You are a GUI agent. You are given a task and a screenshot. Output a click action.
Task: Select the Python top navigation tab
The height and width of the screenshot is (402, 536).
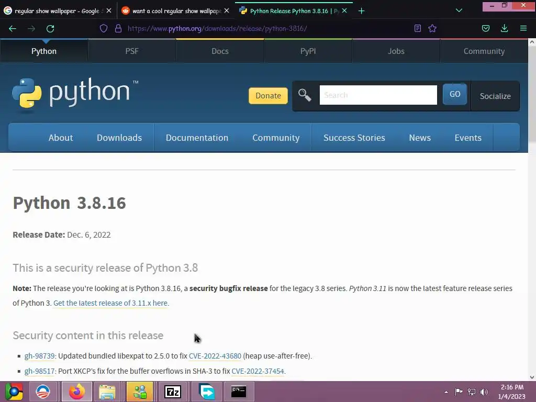(x=44, y=51)
